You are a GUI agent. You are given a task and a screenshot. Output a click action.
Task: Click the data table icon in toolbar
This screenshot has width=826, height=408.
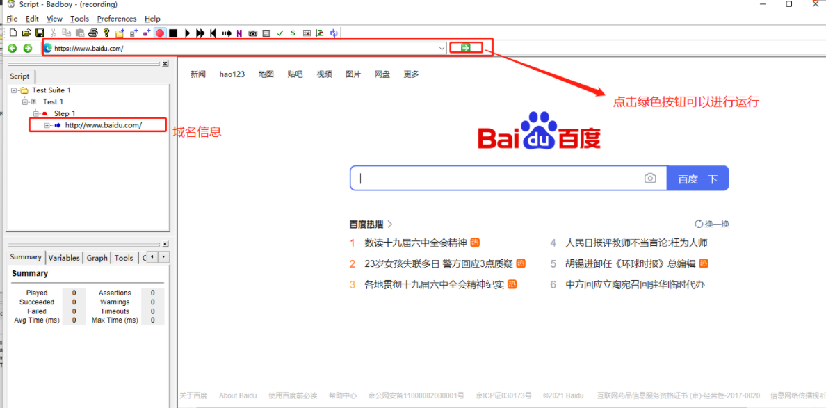[x=307, y=33]
